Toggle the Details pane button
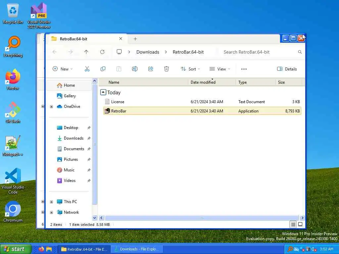The image size is (339, 254). pos(287,69)
